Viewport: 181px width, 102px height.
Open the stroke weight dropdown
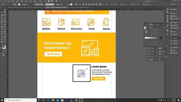(x=33, y=5)
